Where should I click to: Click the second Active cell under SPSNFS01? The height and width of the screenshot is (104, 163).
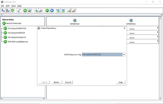click(143, 32)
